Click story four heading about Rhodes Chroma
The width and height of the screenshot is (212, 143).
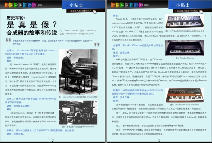[137, 47]
